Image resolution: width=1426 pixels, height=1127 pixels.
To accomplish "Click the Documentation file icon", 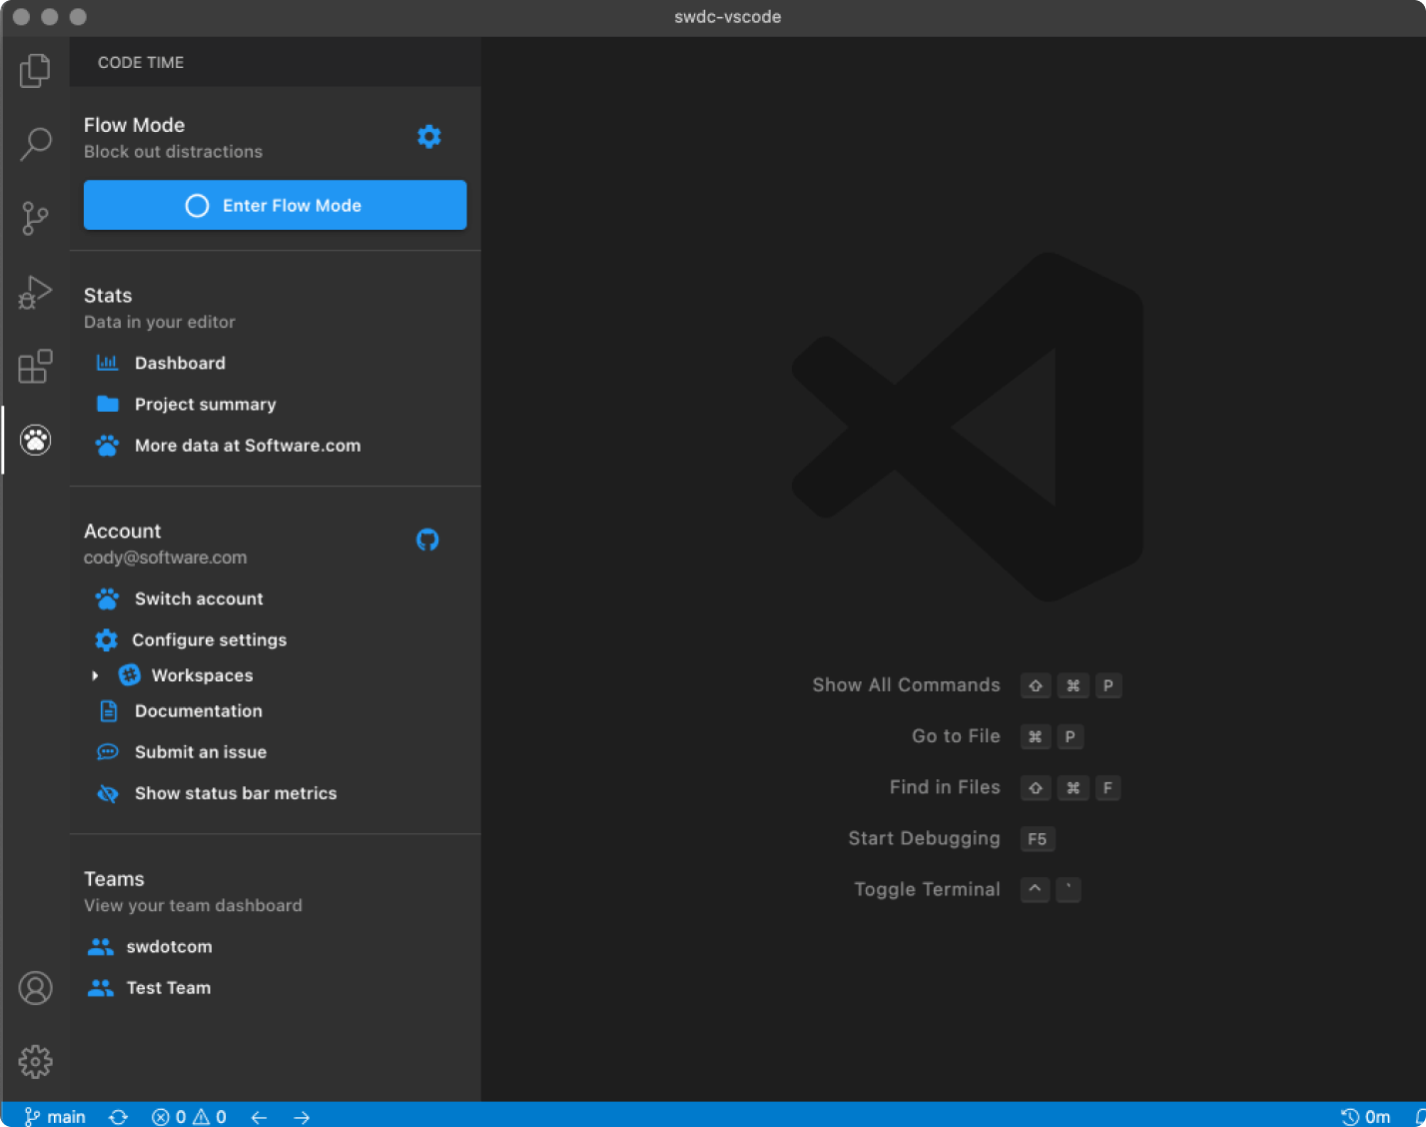I will (x=108, y=711).
